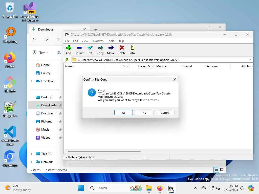Expand the This PC tree node
This screenshot has height=194, width=259.
pyautogui.click(x=32, y=154)
